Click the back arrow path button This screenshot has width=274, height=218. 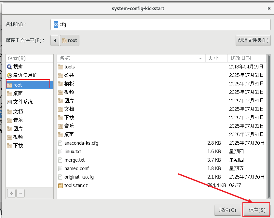pos(55,40)
